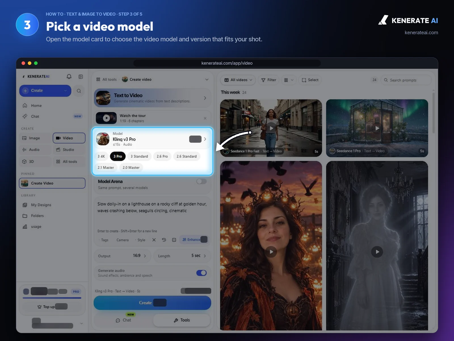Image resolution: width=454 pixels, height=341 pixels.
Task: Click the Select button in videos toolbar
Action: [310, 80]
